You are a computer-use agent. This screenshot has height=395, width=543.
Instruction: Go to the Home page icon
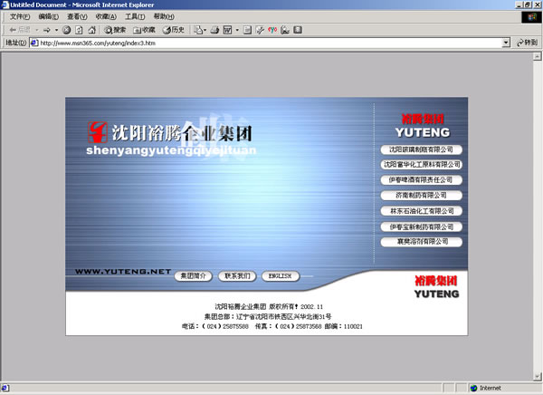(91, 30)
